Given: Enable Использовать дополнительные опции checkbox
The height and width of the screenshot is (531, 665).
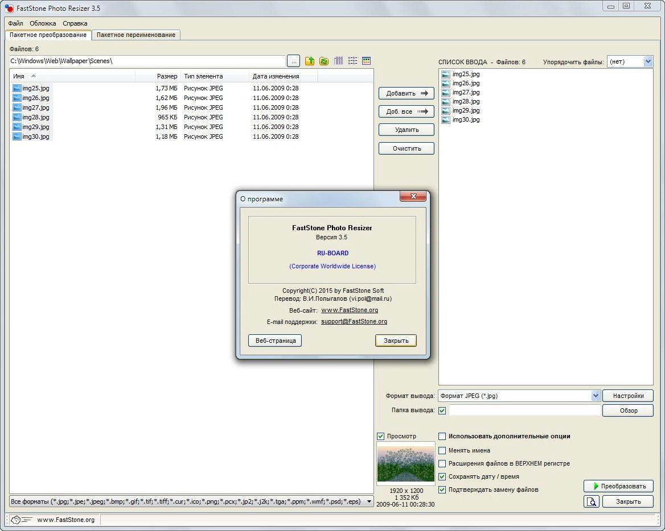Looking at the screenshot, I should 442,436.
